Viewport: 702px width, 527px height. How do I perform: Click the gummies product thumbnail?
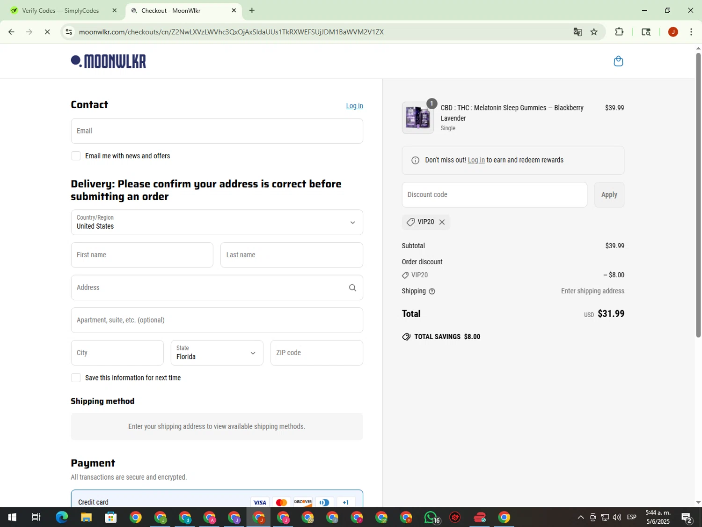pyautogui.click(x=417, y=118)
